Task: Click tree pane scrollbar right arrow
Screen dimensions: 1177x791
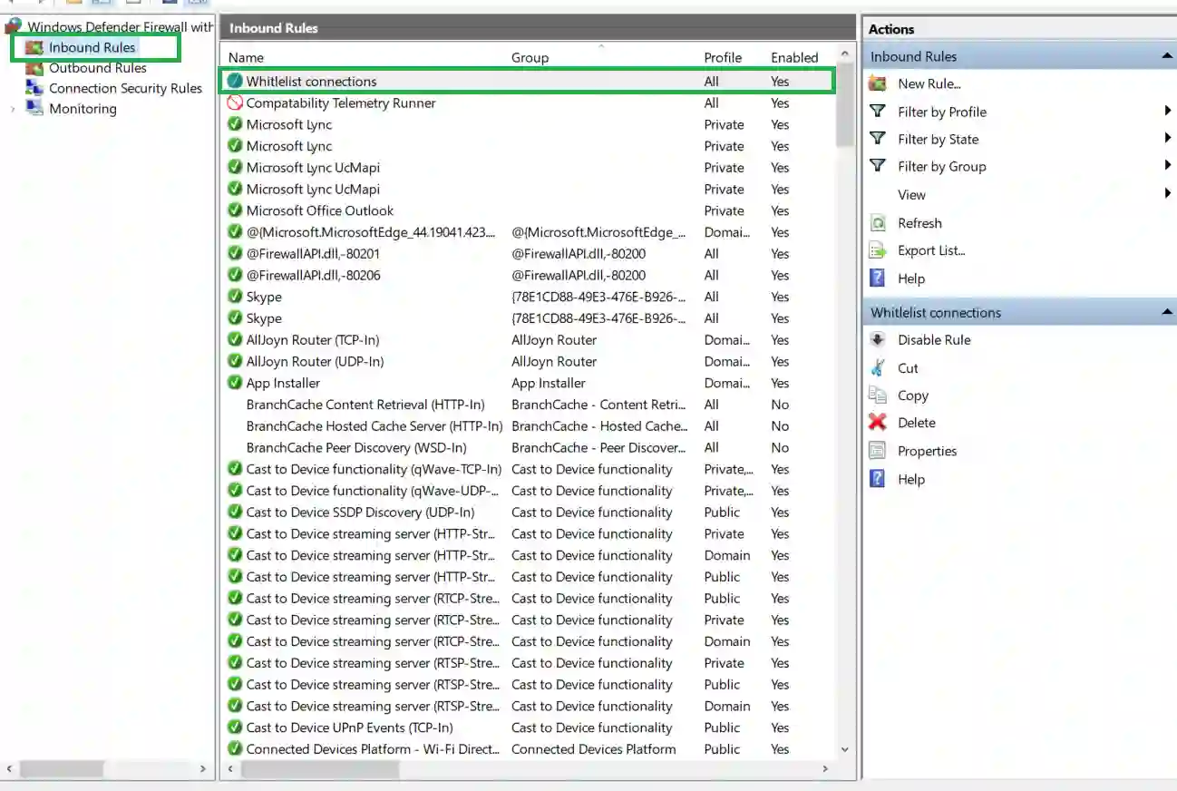Action: coord(203,769)
